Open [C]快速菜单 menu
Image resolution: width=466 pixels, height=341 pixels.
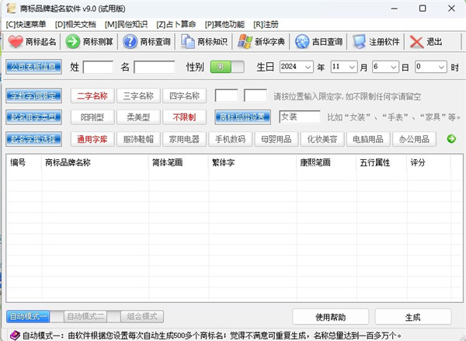pyautogui.click(x=26, y=24)
